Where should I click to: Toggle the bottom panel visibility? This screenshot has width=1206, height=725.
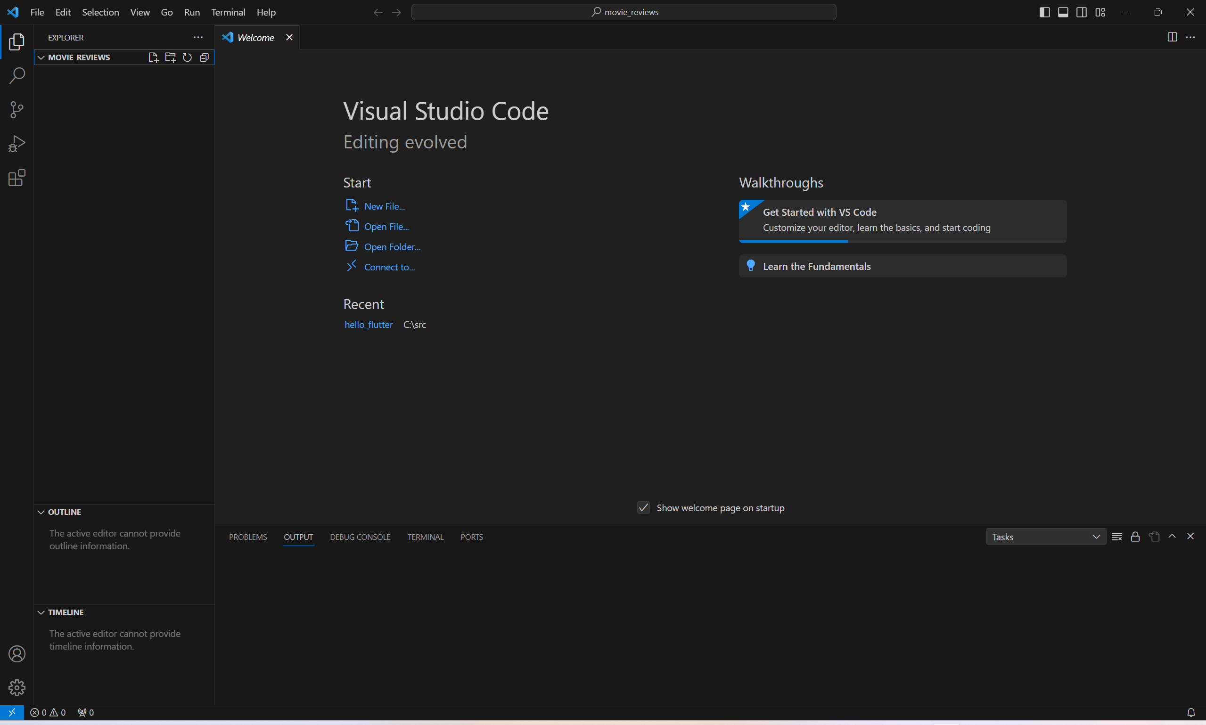coord(1063,12)
